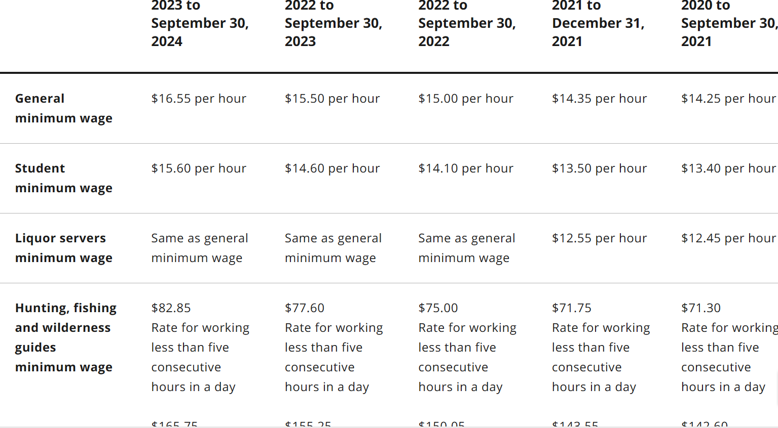Select the $16.55 per hour cell
The height and width of the screenshot is (428, 778).
point(199,99)
